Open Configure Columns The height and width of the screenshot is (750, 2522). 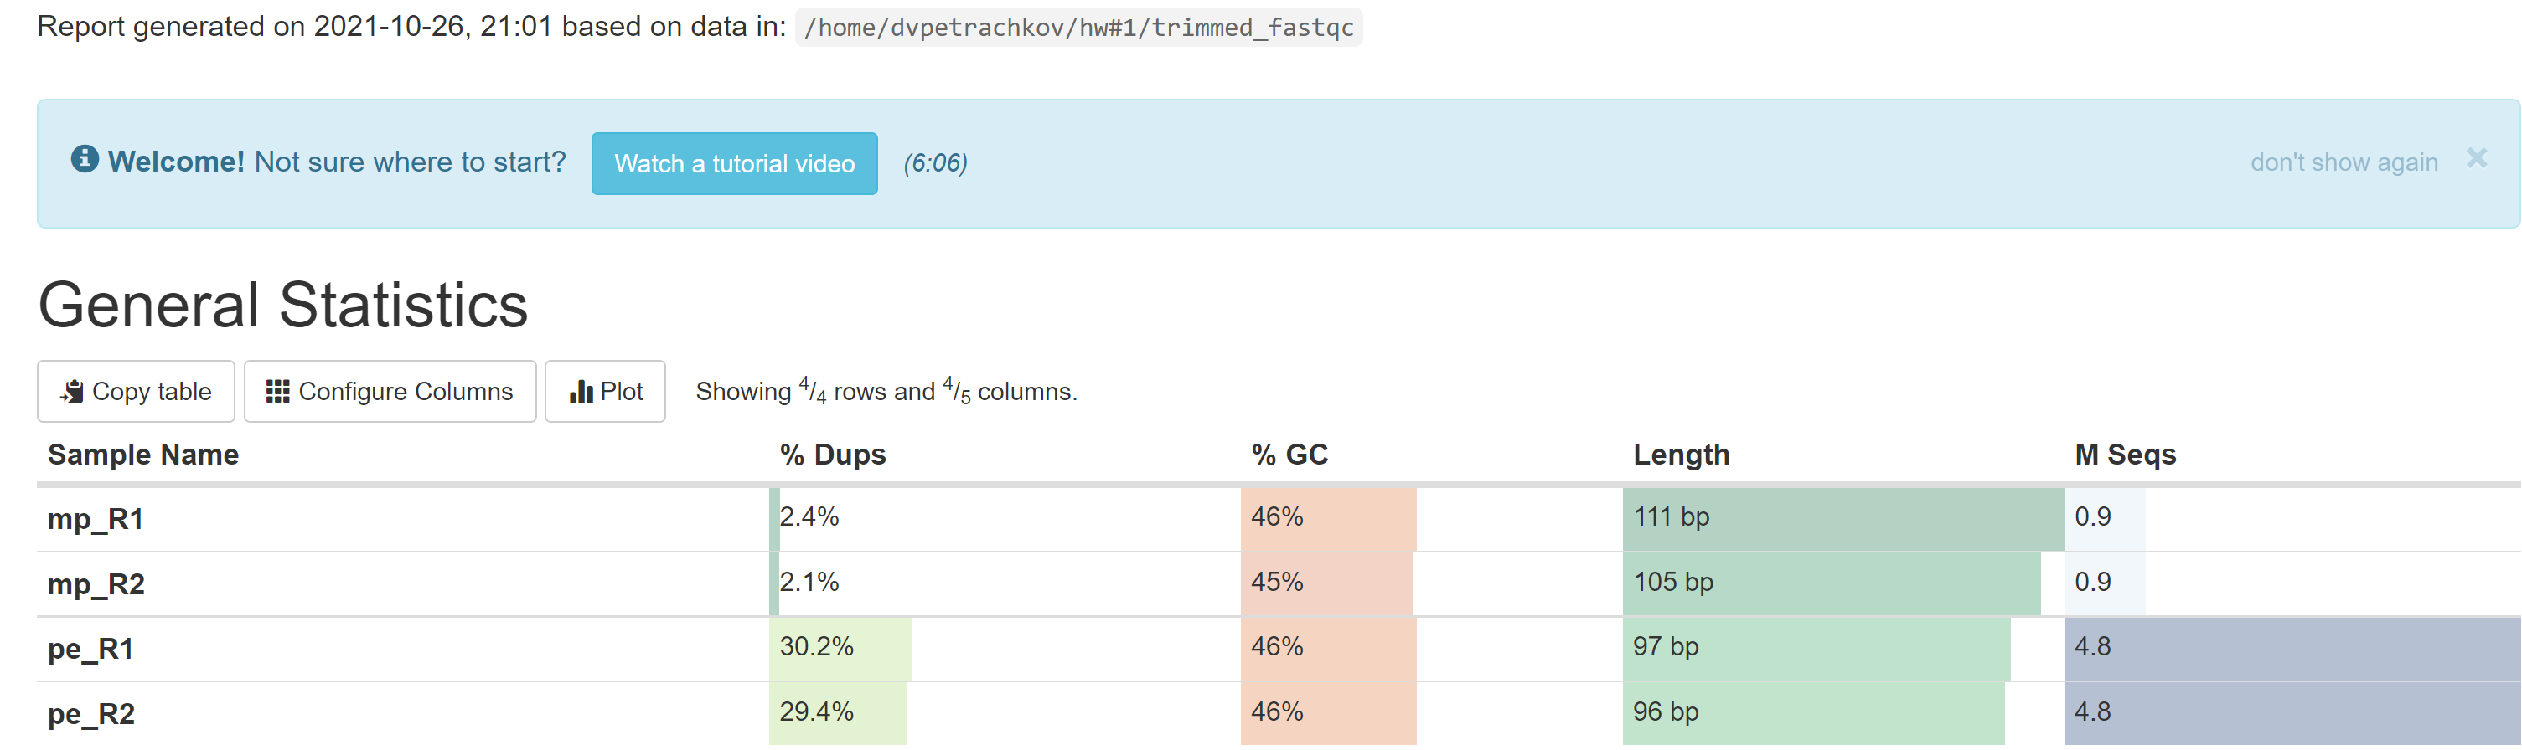click(390, 391)
